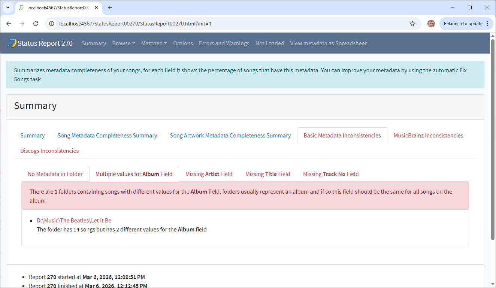The image size is (496, 288).
Task: Click the browser back arrow
Action: click(9, 24)
